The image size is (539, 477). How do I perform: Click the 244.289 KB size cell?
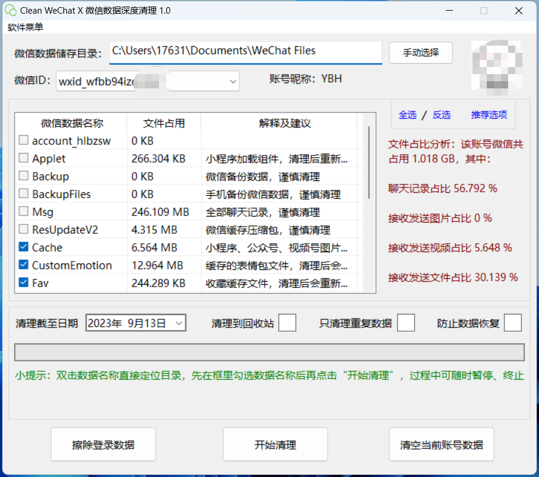point(158,283)
